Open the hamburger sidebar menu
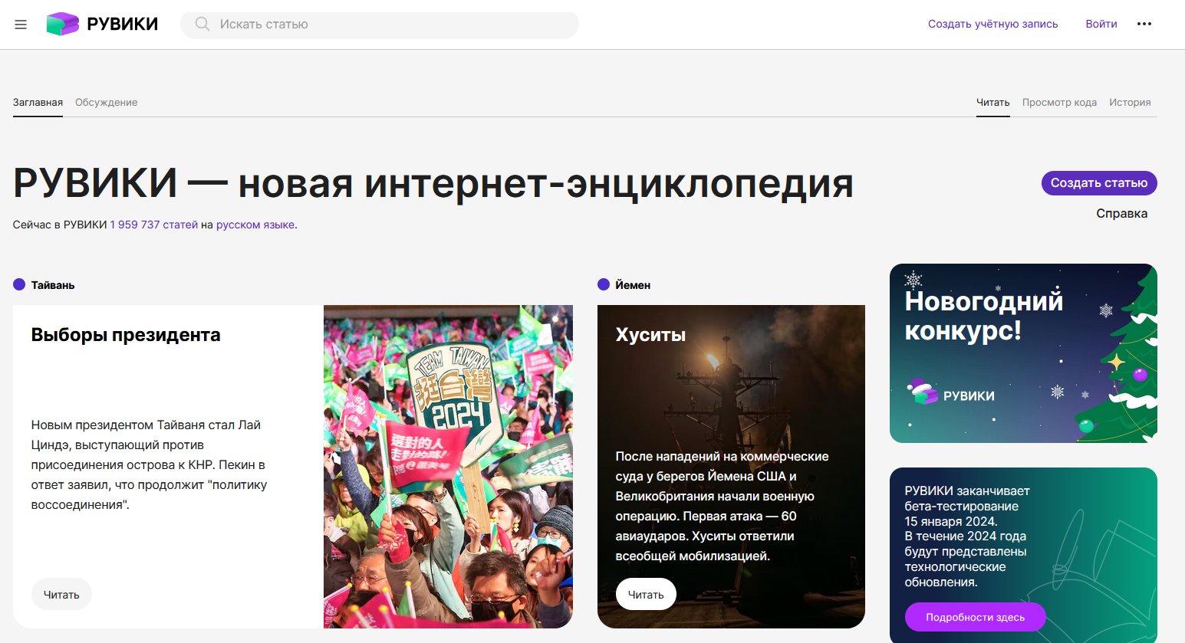 pos(21,25)
